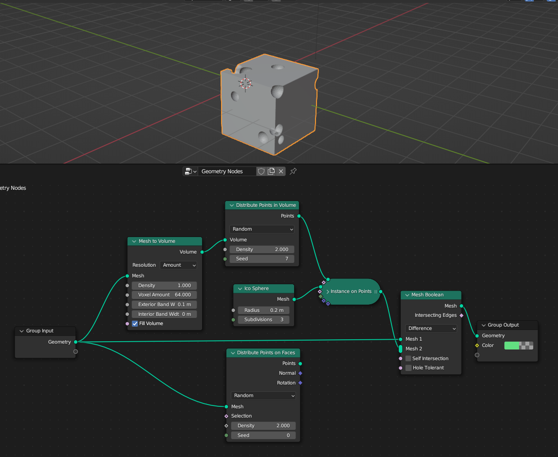558x457 pixels.
Task: Click the Intersecting Edges output socket
Action: [462, 315]
